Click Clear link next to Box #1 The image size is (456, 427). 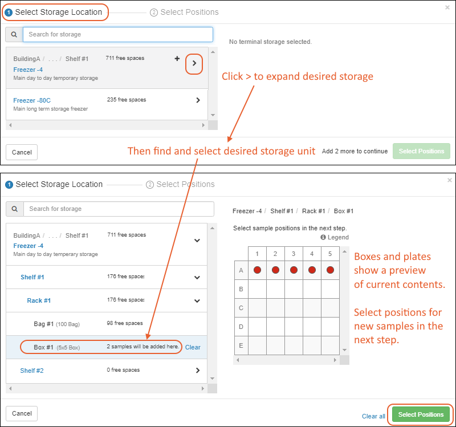pos(193,347)
